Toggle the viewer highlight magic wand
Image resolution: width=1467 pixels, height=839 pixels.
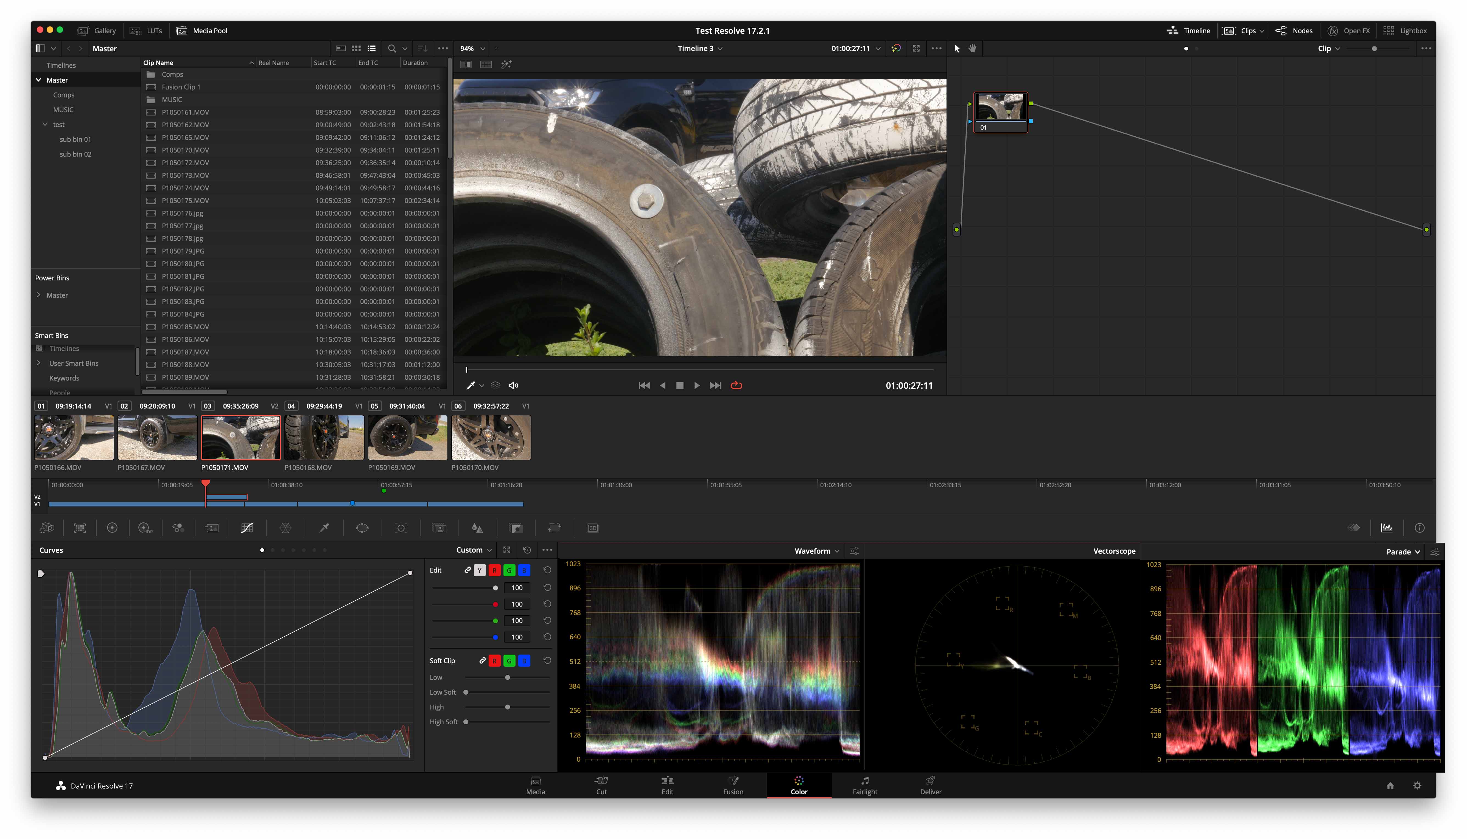(x=506, y=64)
